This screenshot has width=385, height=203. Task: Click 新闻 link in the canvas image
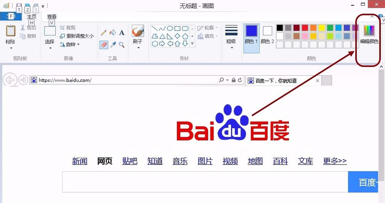pos(80,161)
